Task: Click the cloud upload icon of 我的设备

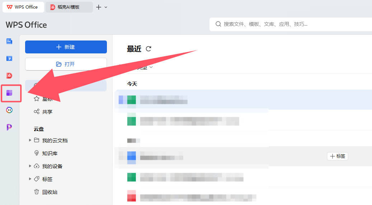Action: click(x=37, y=166)
